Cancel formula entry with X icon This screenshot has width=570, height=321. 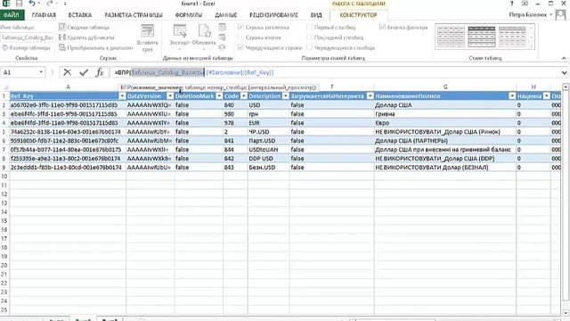(68, 72)
